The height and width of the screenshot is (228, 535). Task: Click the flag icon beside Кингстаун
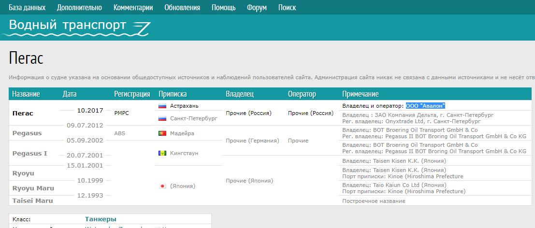pyautogui.click(x=162, y=153)
